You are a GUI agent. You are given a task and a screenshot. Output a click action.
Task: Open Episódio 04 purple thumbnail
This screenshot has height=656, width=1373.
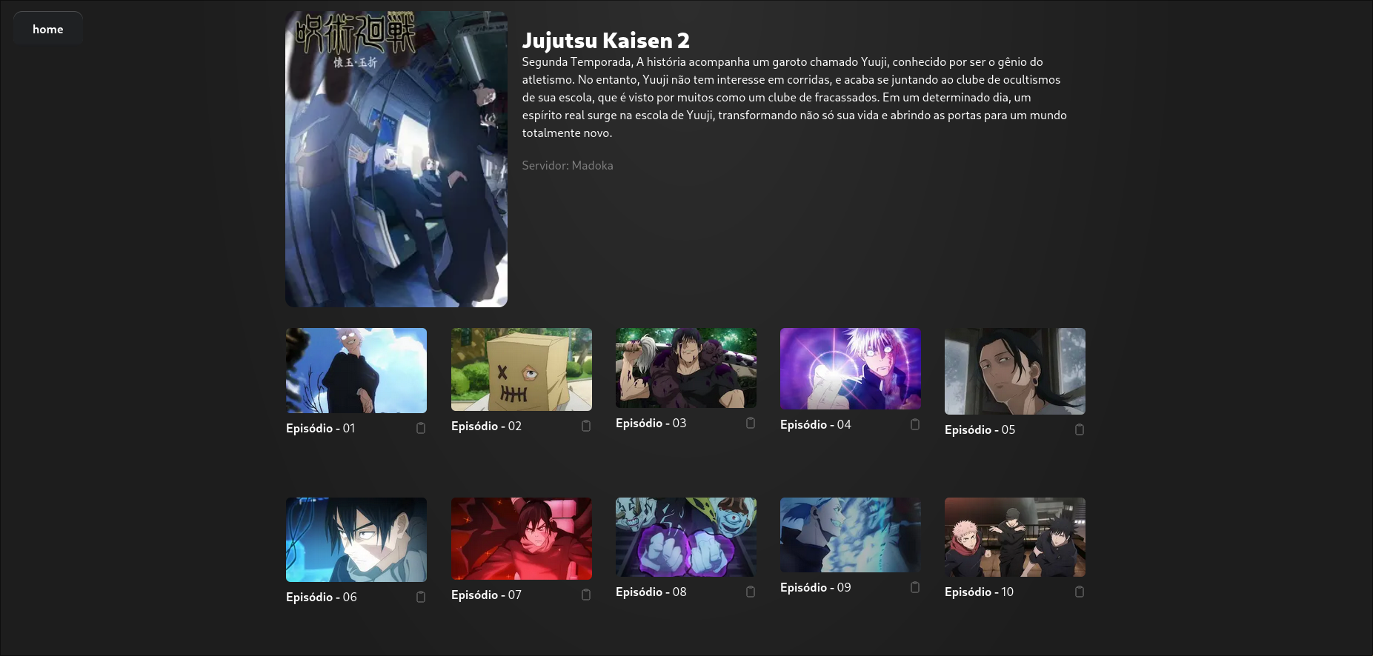click(851, 369)
